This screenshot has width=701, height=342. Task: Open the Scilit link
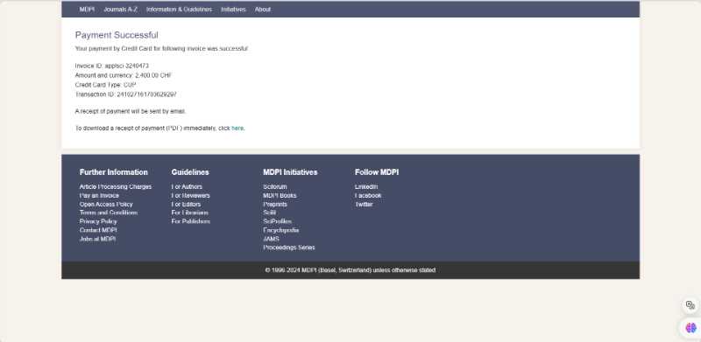tap(270, 213)
